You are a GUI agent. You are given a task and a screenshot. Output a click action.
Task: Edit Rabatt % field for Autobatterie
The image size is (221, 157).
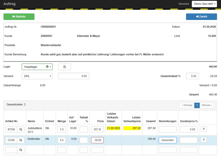[84, 129]
